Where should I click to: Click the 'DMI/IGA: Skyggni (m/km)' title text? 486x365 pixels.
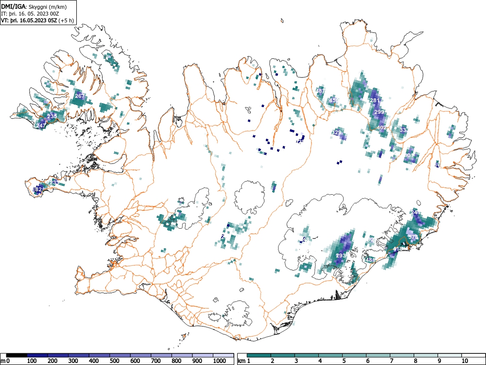tap(34, 6)
